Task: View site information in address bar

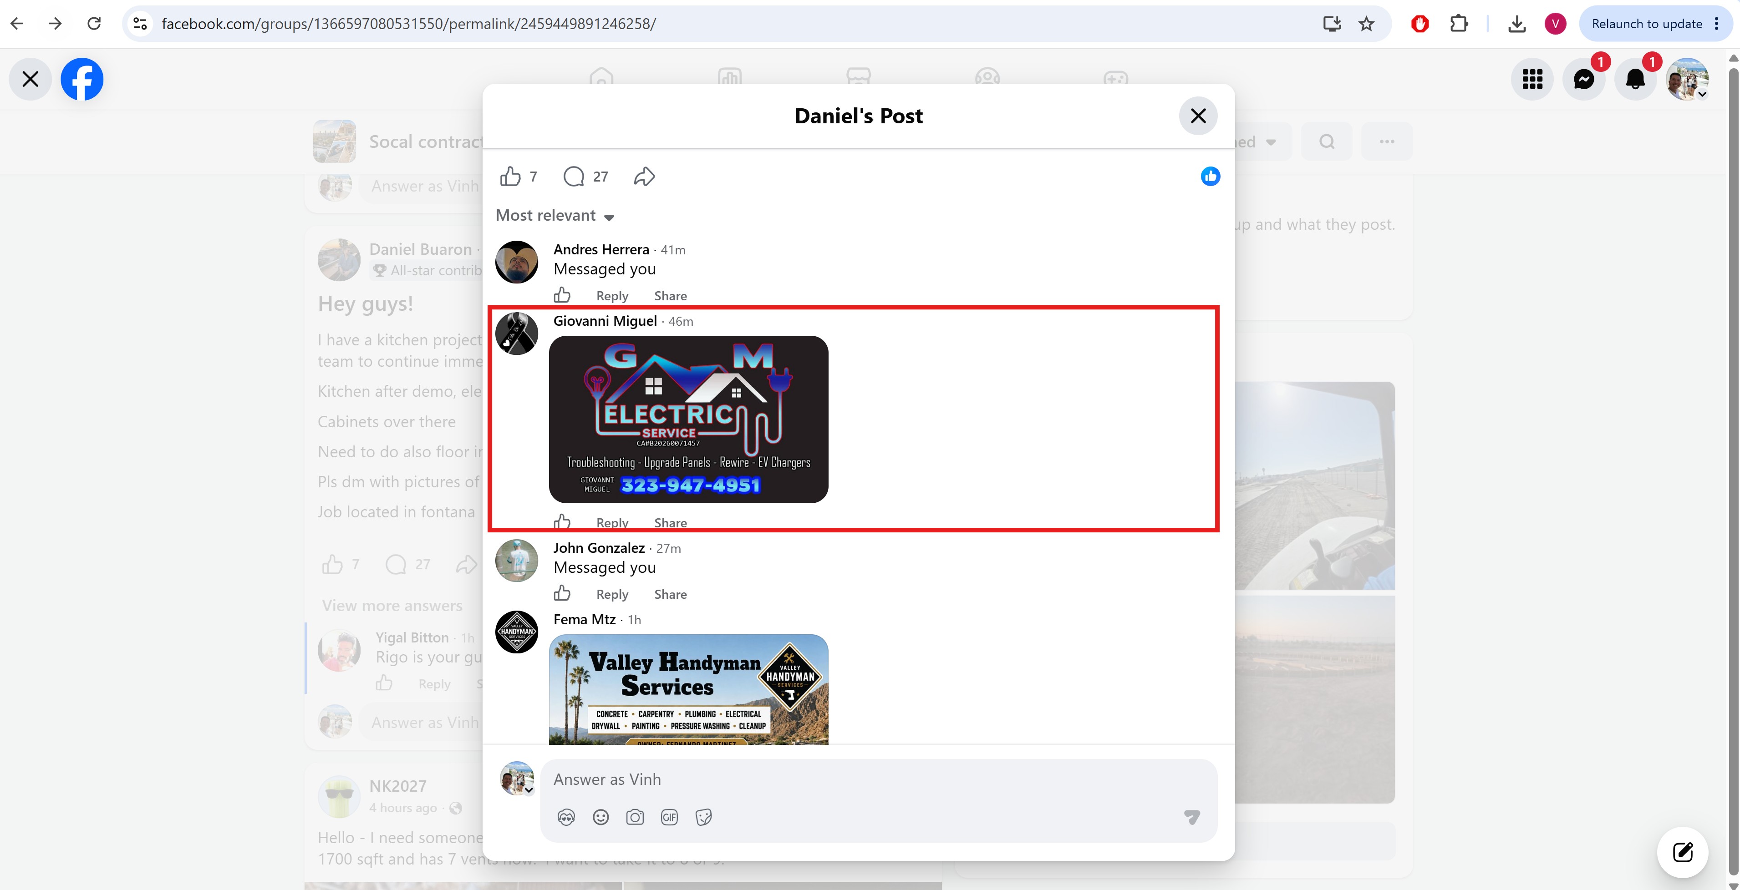Action: point(141,24)
